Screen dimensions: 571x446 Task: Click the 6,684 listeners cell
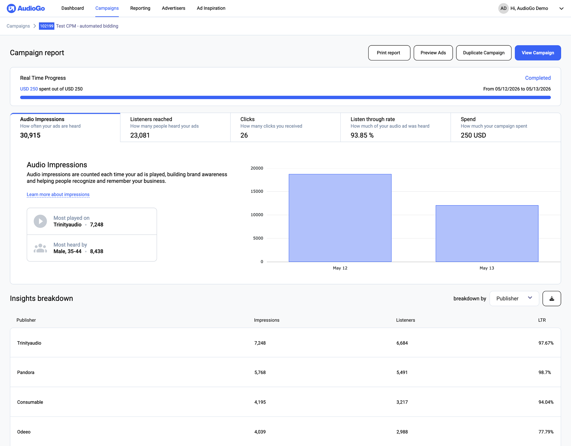pos(402,343)
